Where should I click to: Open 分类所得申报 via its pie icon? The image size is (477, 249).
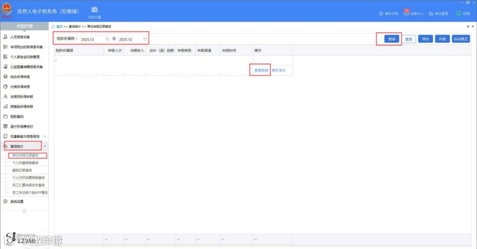(5, 87)
